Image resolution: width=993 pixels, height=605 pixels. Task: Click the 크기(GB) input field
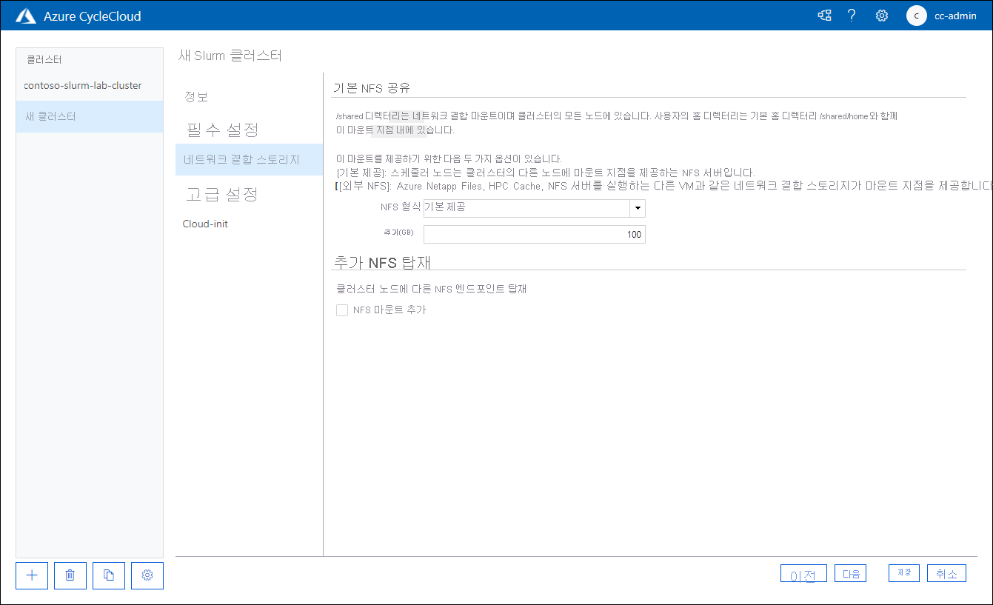click(x=533, y=234)
